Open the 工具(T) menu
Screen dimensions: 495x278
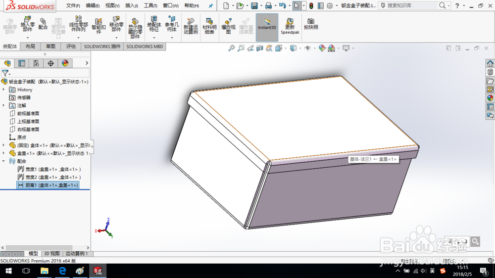(x=150, y=5)
